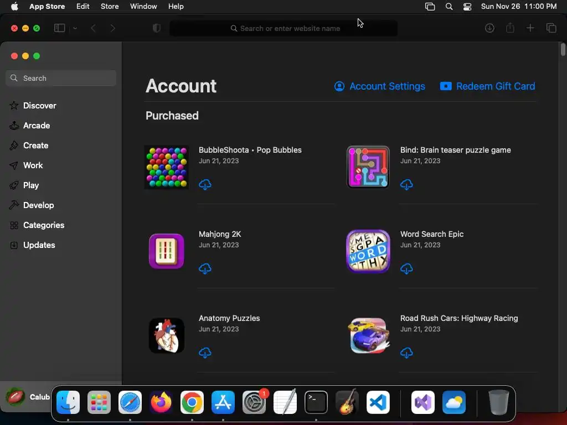Open the Store menu

click(110, 6)
